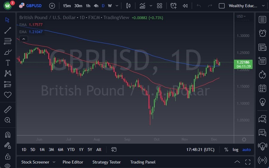Viewport: 269px width, 168px height.
Task: Redo the last chart action
Action: [210, 6]
